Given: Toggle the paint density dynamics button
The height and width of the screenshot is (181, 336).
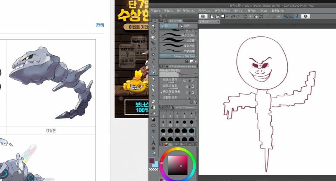Looking at the screenshot, I should (193, 93).
